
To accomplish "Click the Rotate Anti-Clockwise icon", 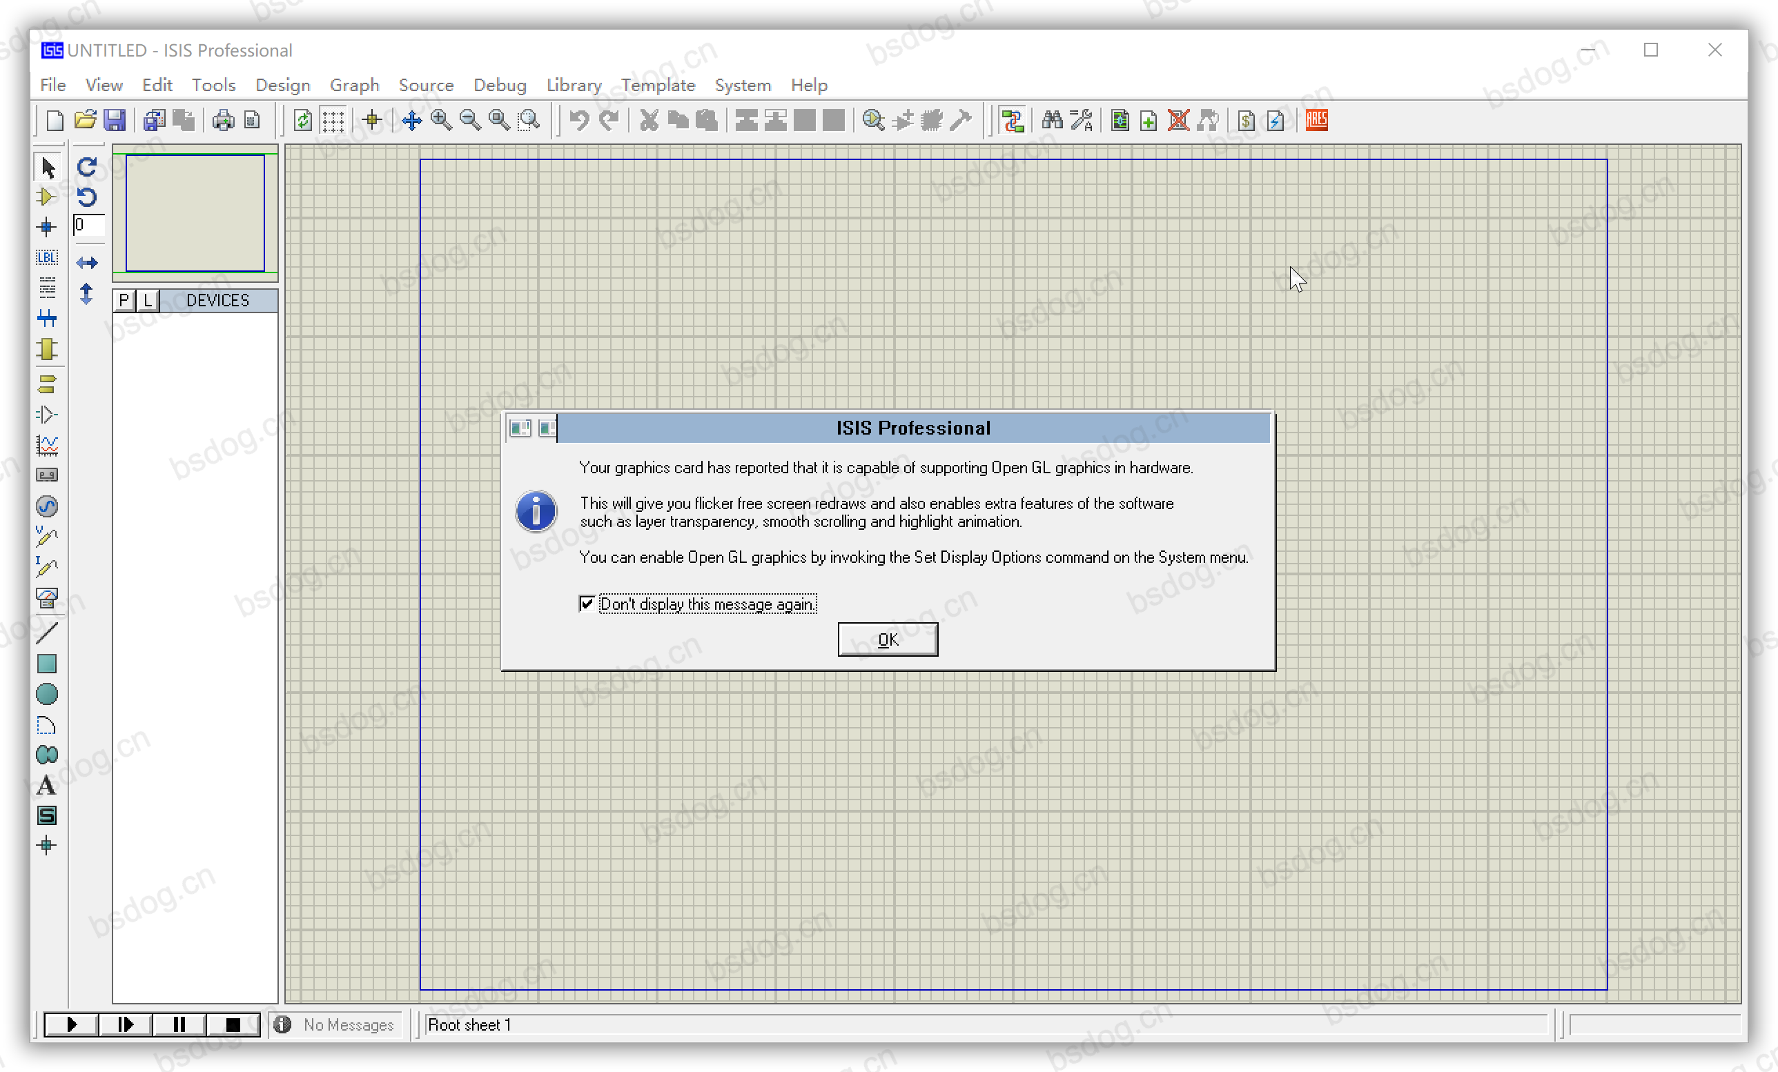I will [x=86, y=197].
